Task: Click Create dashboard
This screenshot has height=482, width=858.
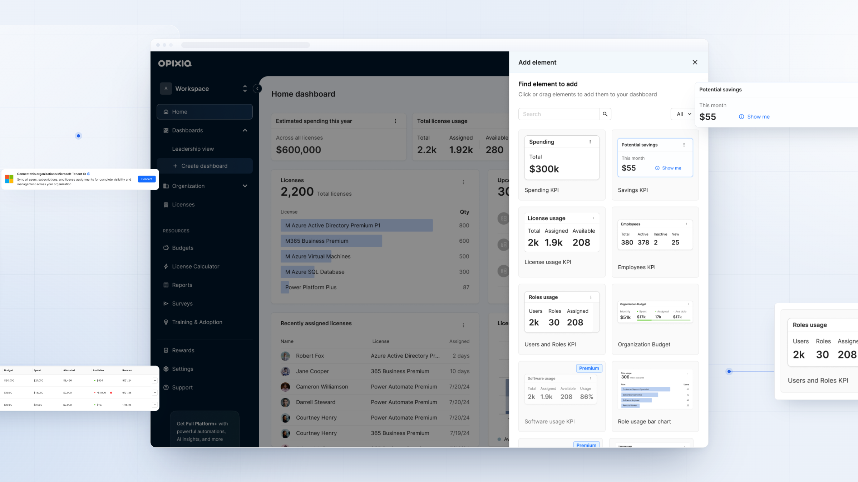Action: (x=204, y=166)
